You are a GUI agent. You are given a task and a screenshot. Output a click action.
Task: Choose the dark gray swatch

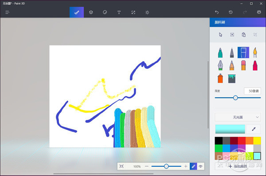click(x=226, y=141)
